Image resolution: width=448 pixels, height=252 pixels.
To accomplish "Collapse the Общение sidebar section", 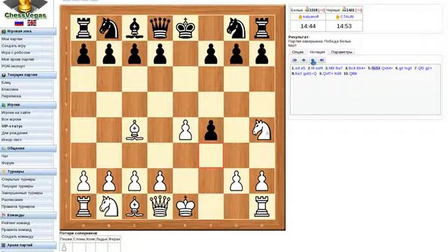I will point(28,148).
